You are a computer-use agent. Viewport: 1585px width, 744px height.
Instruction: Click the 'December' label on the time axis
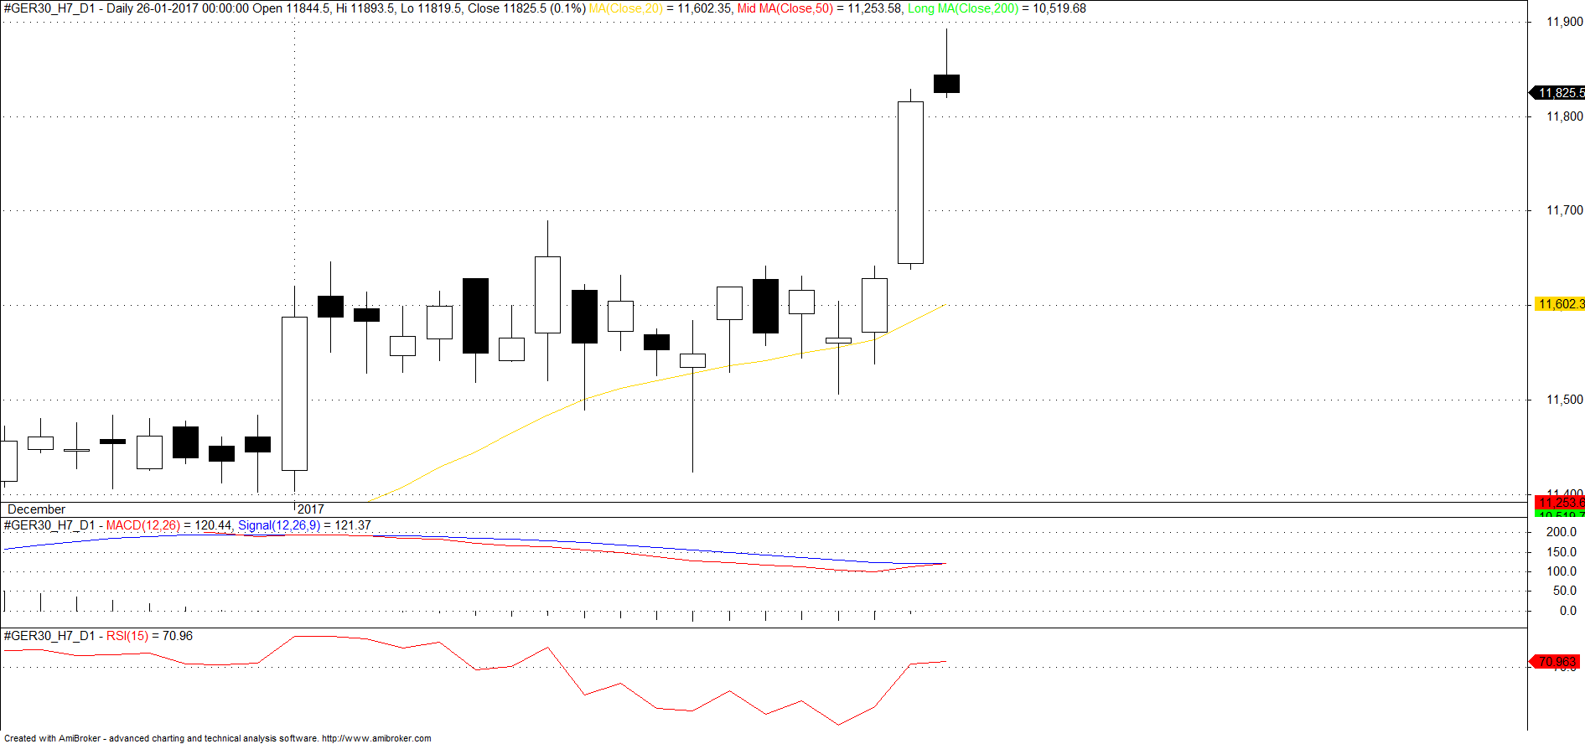pos(36,509)
